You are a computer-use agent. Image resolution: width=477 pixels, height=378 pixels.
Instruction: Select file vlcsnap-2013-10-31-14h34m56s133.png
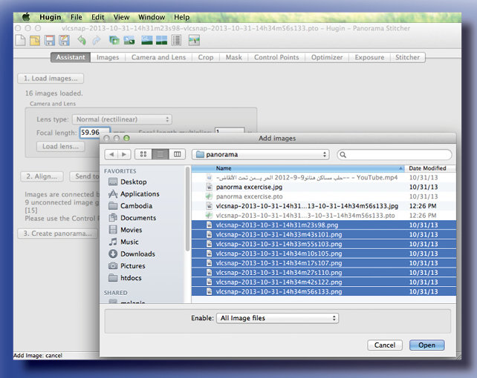pyautogui.click(x=324, y=291)
